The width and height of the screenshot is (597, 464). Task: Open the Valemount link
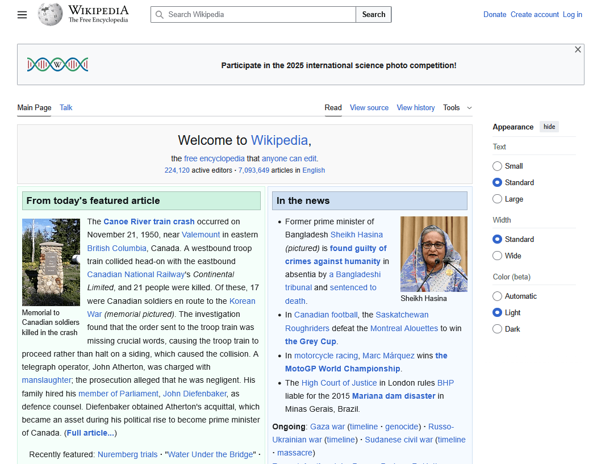click(201, 235)
